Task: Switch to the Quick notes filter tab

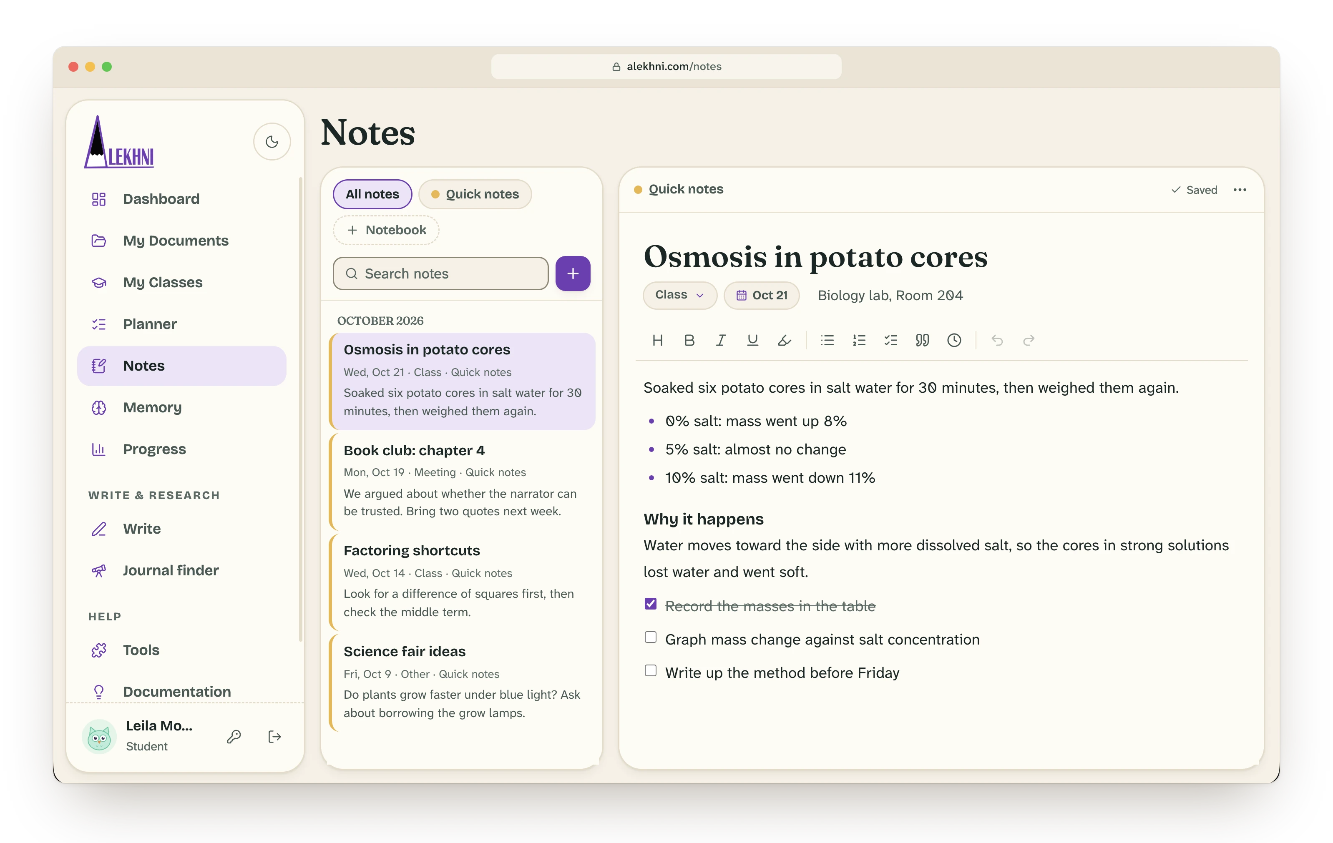Action: (475, 194)
